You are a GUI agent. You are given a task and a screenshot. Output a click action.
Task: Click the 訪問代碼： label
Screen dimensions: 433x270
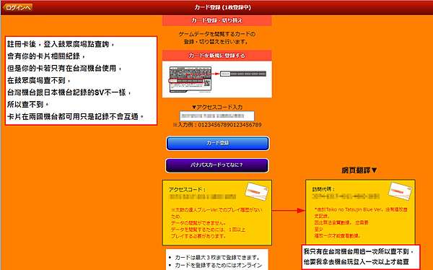323,190
